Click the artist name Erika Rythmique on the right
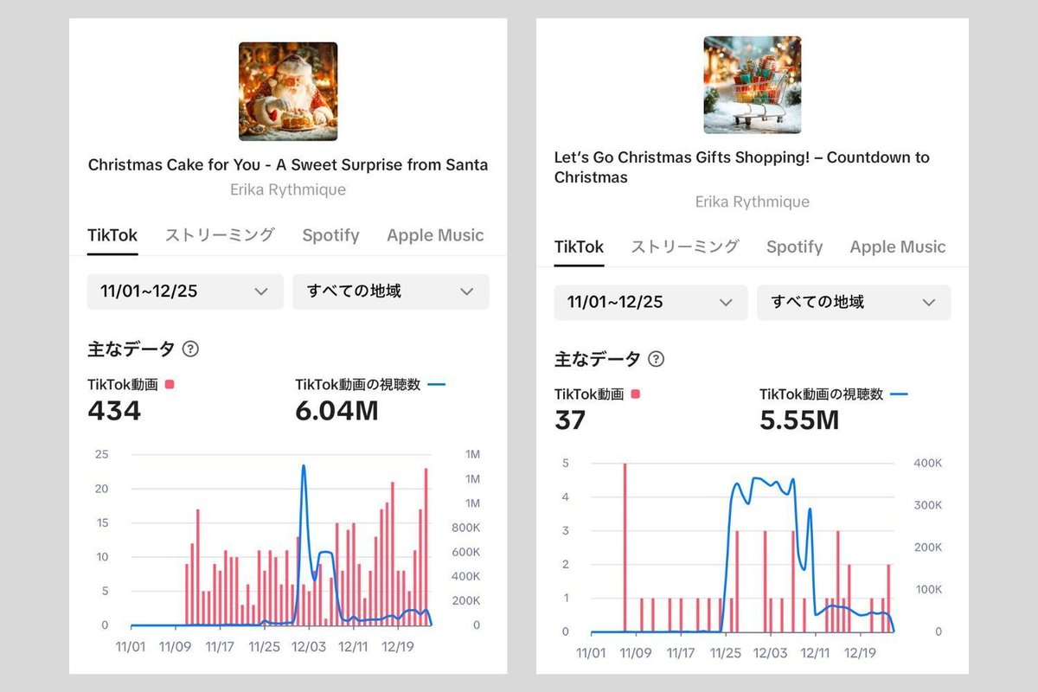 (752, 202)
